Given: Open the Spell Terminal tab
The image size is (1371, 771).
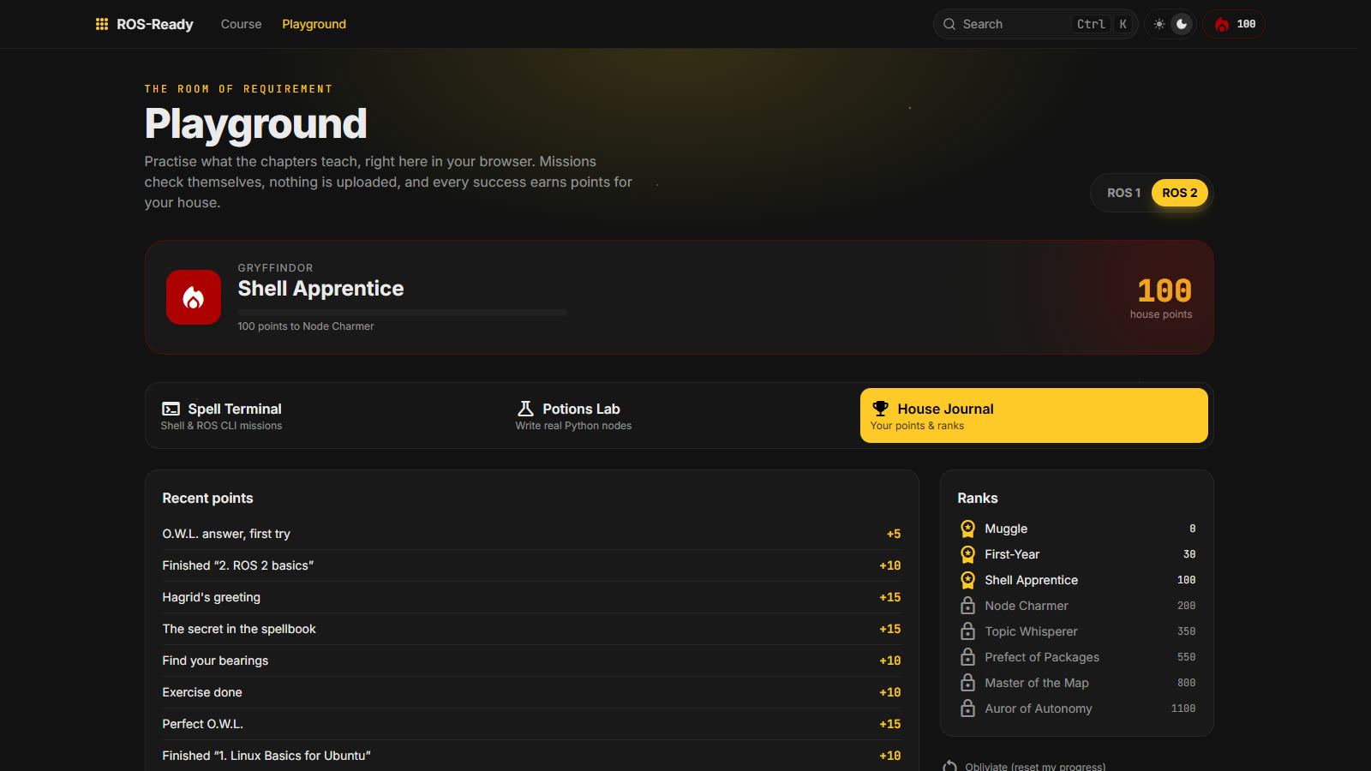Looking at the screenshot, I should click(x=326, y=415).
